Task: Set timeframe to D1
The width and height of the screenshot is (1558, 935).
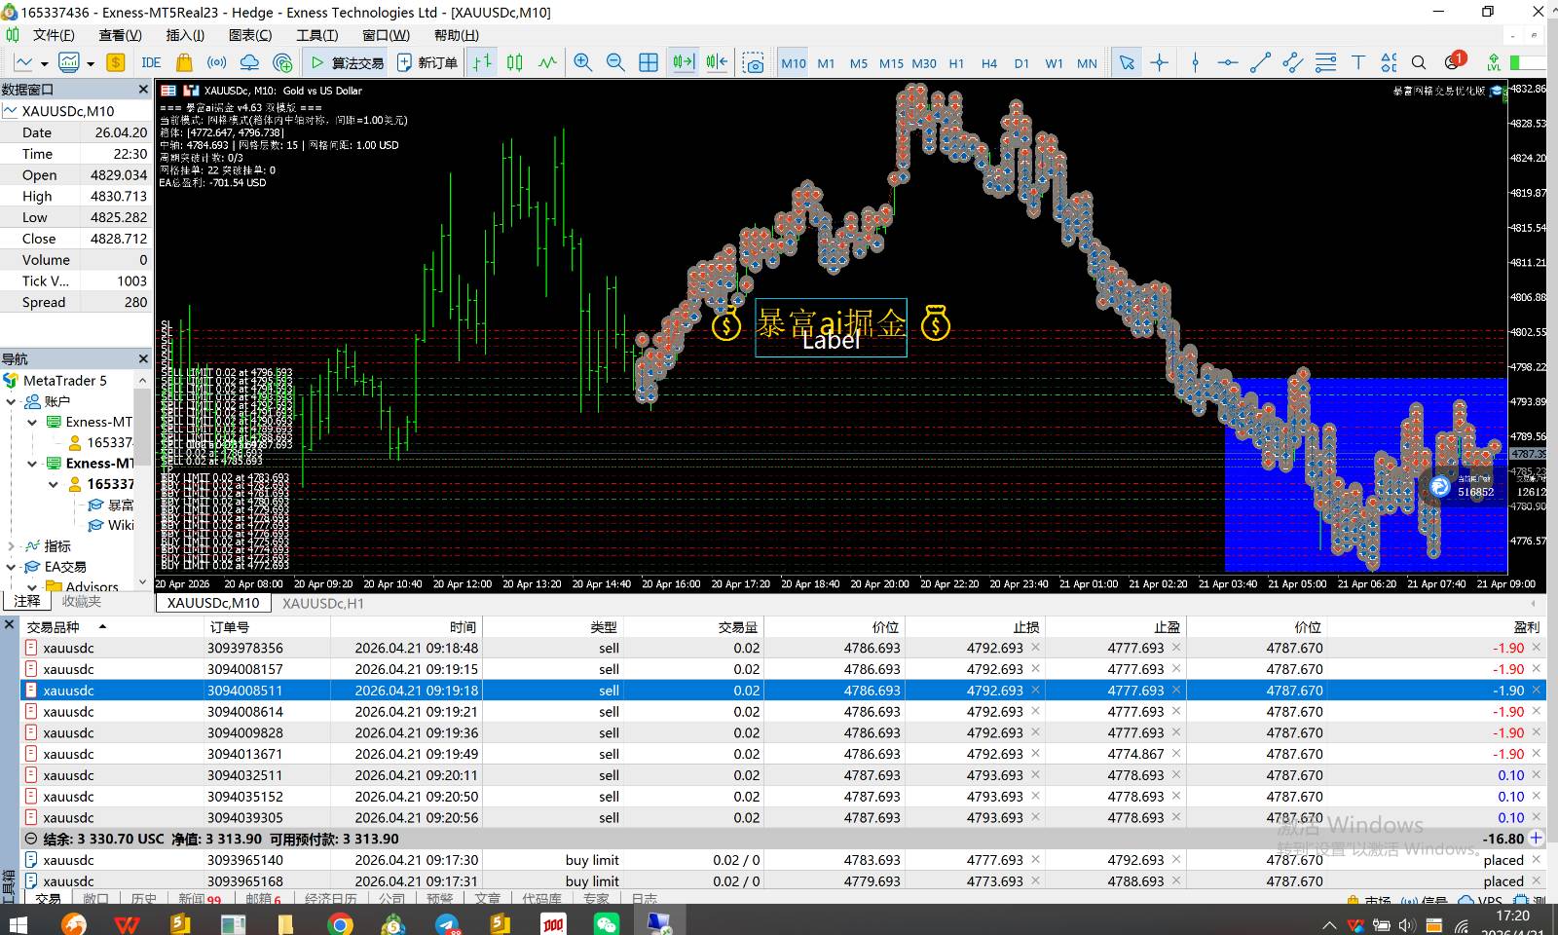Action: coord(1021,63)
